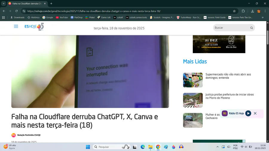Open the PairDrop bookmark
269x151 pixels.
(77, 18)
